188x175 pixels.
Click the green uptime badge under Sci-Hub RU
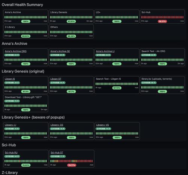point(26,165)
